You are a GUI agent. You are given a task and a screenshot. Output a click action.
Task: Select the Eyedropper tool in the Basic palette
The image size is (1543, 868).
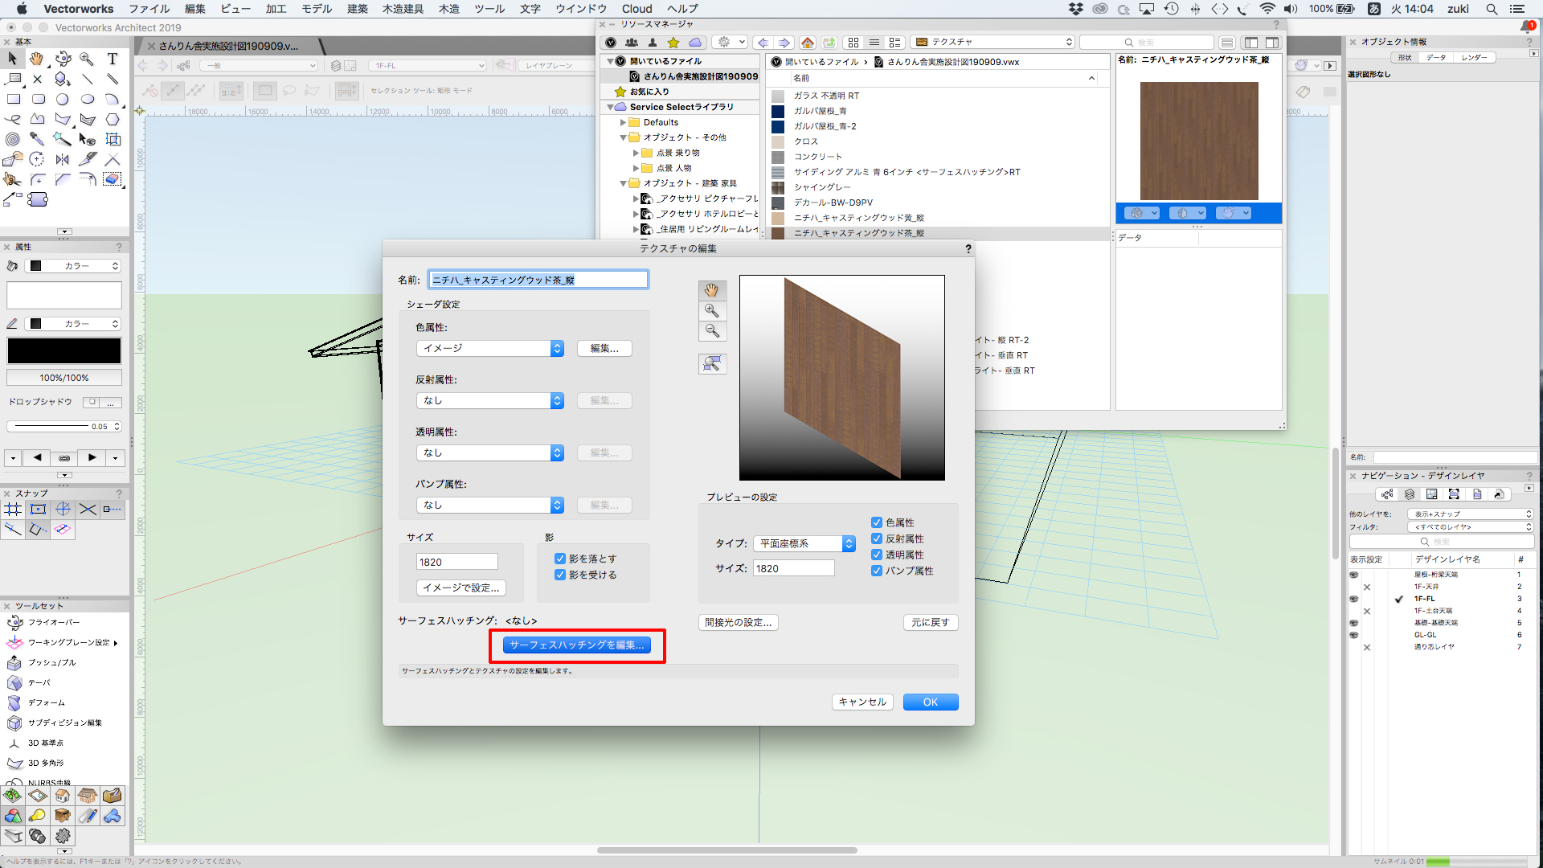37,139
